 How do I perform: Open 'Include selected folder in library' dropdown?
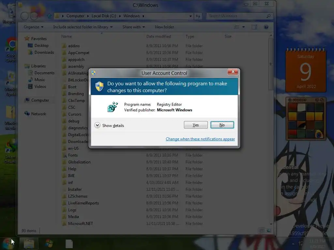click(83, 27)
